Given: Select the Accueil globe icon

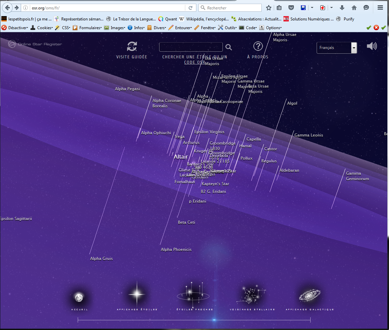Looking at the screenshot, I should pos(79,297).
